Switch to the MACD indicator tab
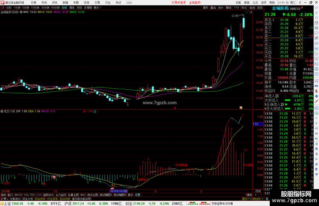Viewport: 319px width, 206px height. click(18, 195)
